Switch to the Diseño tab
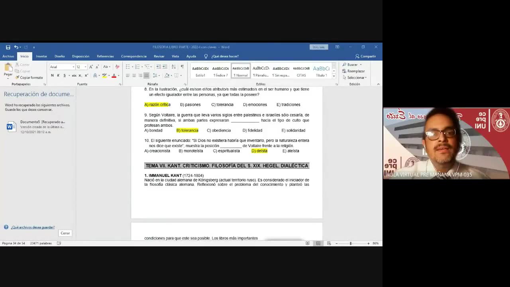The height and width of the screenshot is (287, 510). (x=60, y=56)
